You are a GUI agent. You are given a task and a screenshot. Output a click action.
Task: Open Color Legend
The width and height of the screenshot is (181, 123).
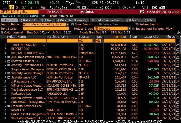tap(12, 32)
